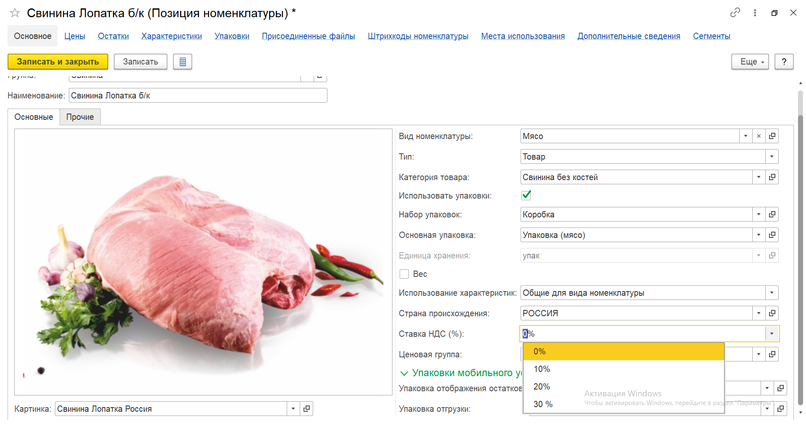This screenshot has width=806, height=426.
Task: Open the Вид номенклатуры record with open icon
Action: pyautogui.click(x=772, y=136)
